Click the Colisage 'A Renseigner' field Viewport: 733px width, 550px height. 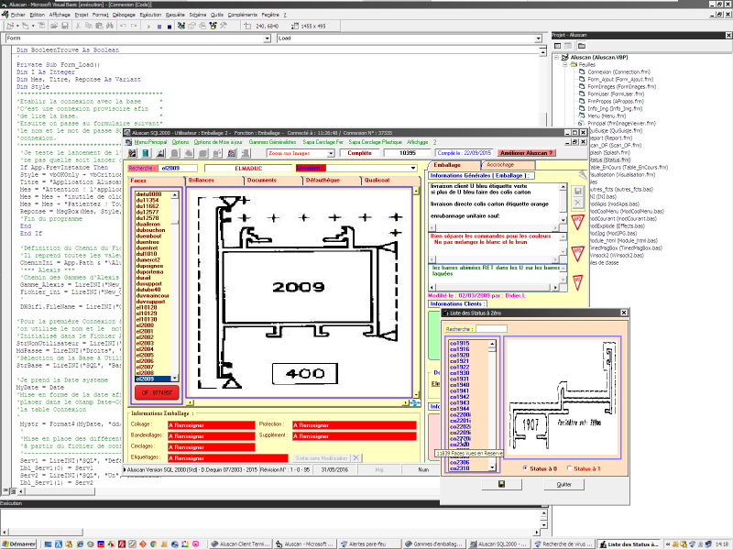point(212,425)
